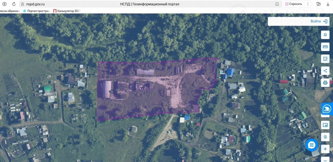The width and height of the screenshot is (333, 162).
Task: Open the round chat assistant bubble
Action: [x=311, y=145]
